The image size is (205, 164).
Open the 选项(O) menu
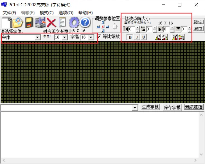(x=66, y=13)
